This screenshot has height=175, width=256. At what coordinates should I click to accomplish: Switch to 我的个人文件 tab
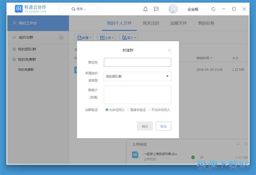coord(119,23)
